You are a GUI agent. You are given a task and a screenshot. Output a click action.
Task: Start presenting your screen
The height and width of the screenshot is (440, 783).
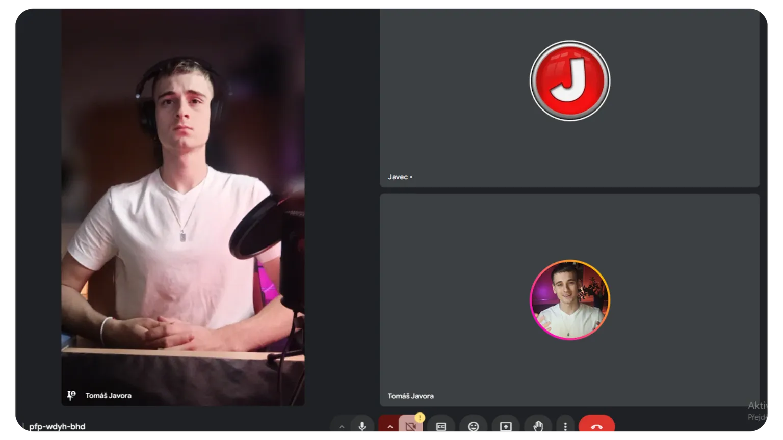[x=505, y=427]
